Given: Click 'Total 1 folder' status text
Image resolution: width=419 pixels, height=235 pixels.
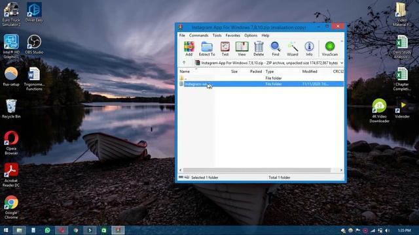Looking at the screenshot, I should click(280, 178).
